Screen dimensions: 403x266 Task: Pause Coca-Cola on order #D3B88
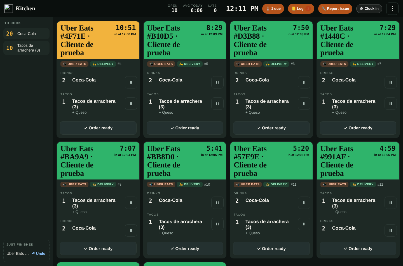tap(304, 82)
